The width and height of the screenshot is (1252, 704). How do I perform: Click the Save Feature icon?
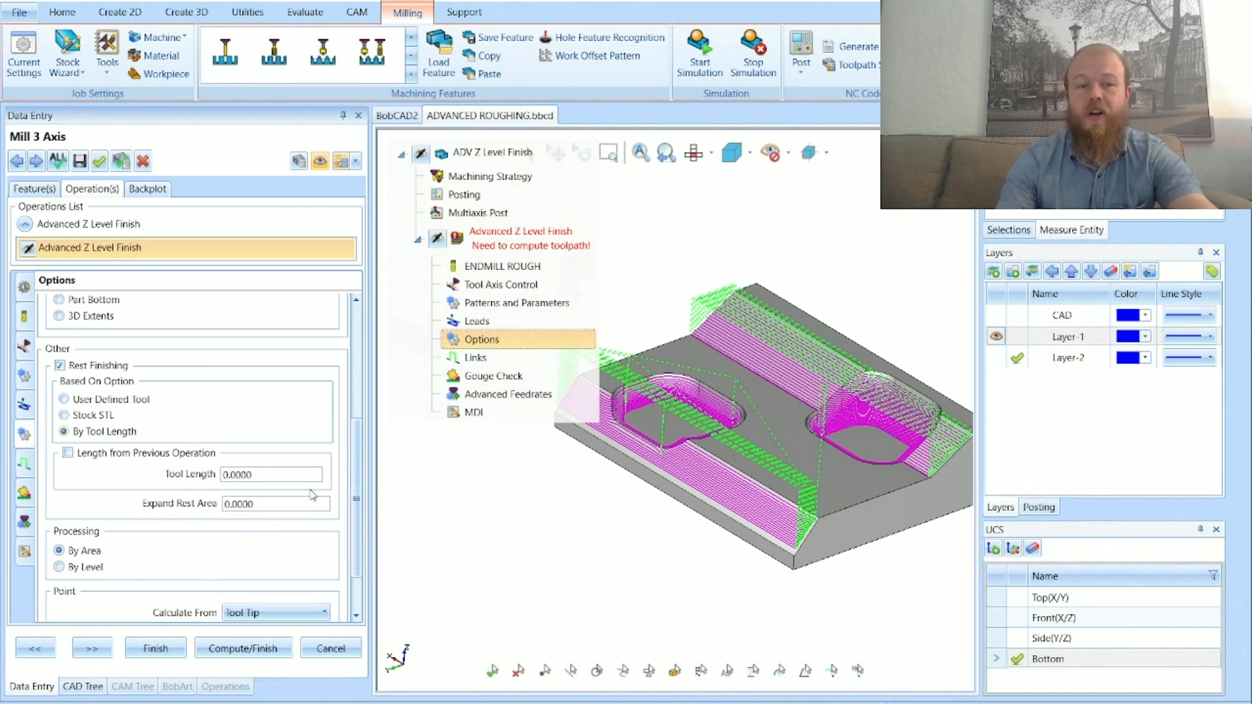pos(468,37)
